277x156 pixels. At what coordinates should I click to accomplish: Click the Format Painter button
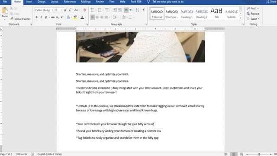(20, 19)
